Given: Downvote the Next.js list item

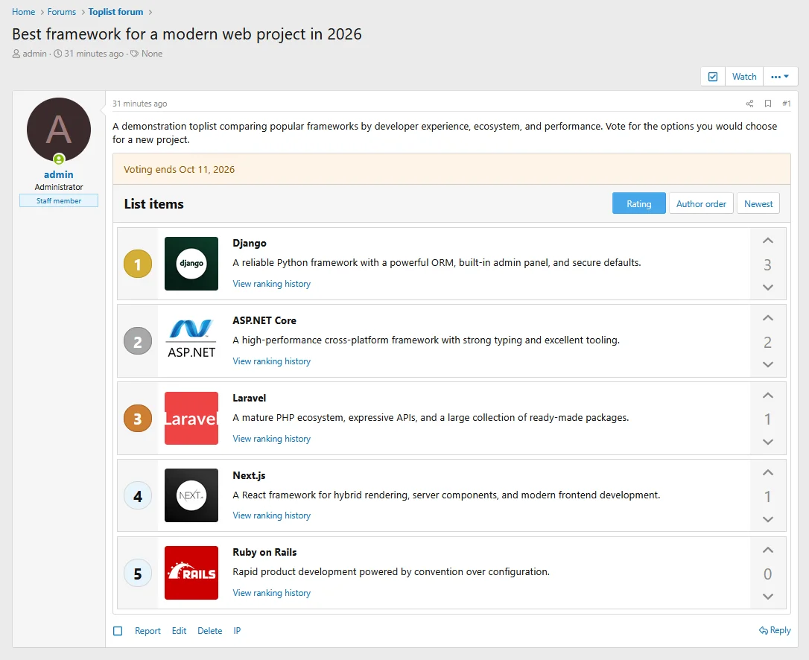Looking at the screenshot, I should [x=768, y=519].
